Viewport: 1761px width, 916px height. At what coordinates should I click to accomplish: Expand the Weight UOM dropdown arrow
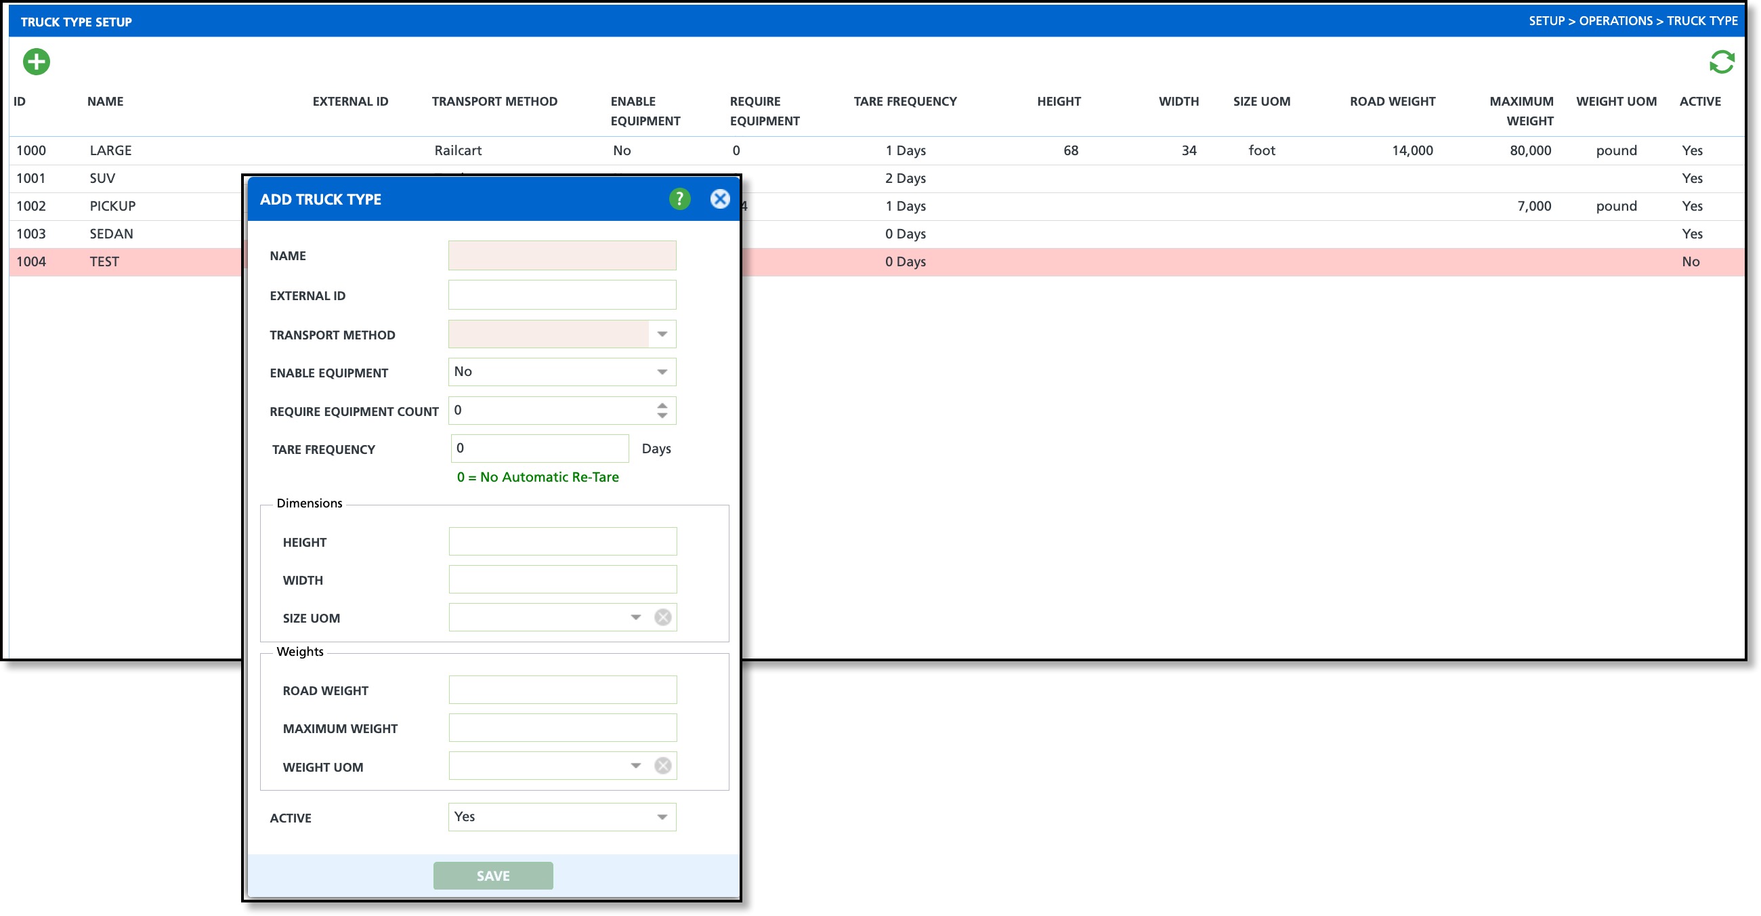[635, 766]
